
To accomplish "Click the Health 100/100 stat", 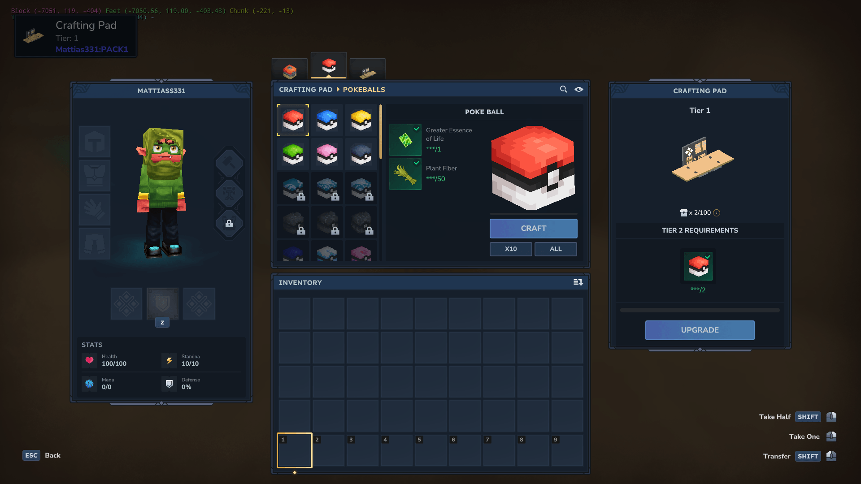I will coord(104,360).
